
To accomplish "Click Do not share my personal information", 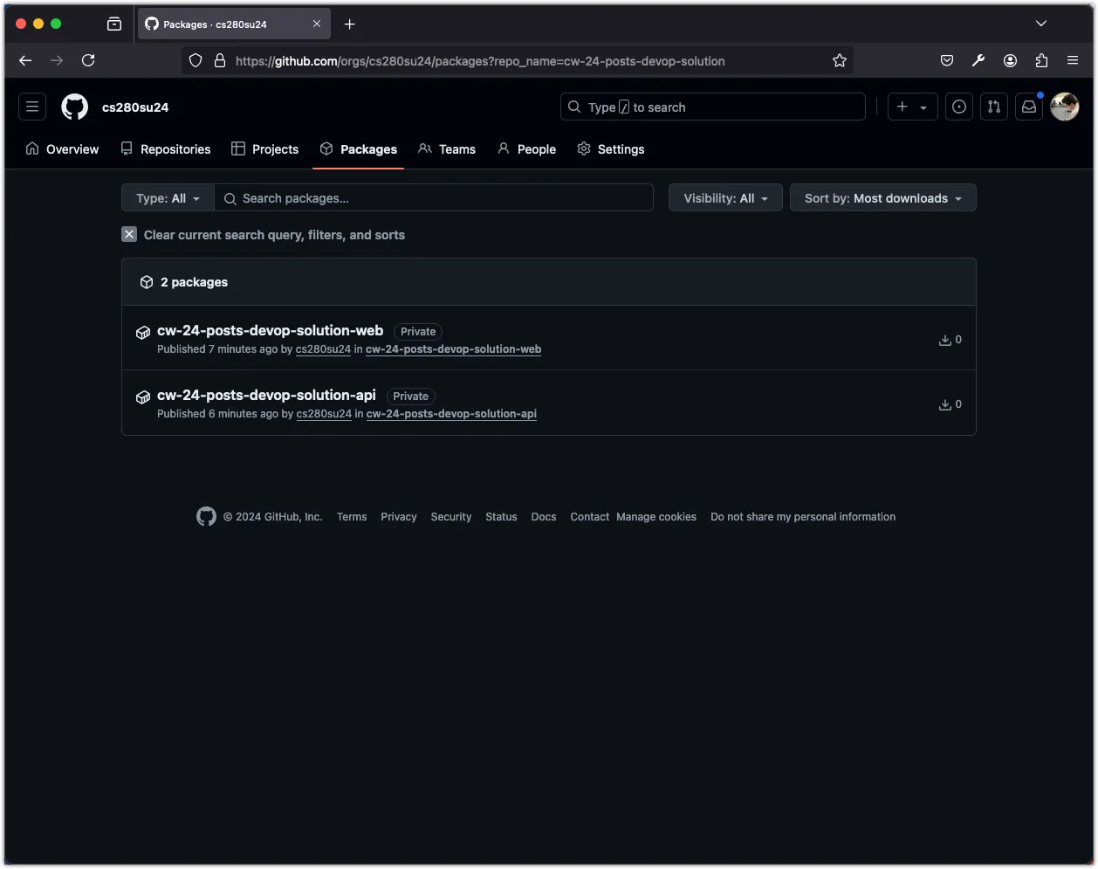I will (x=803, y=517).
